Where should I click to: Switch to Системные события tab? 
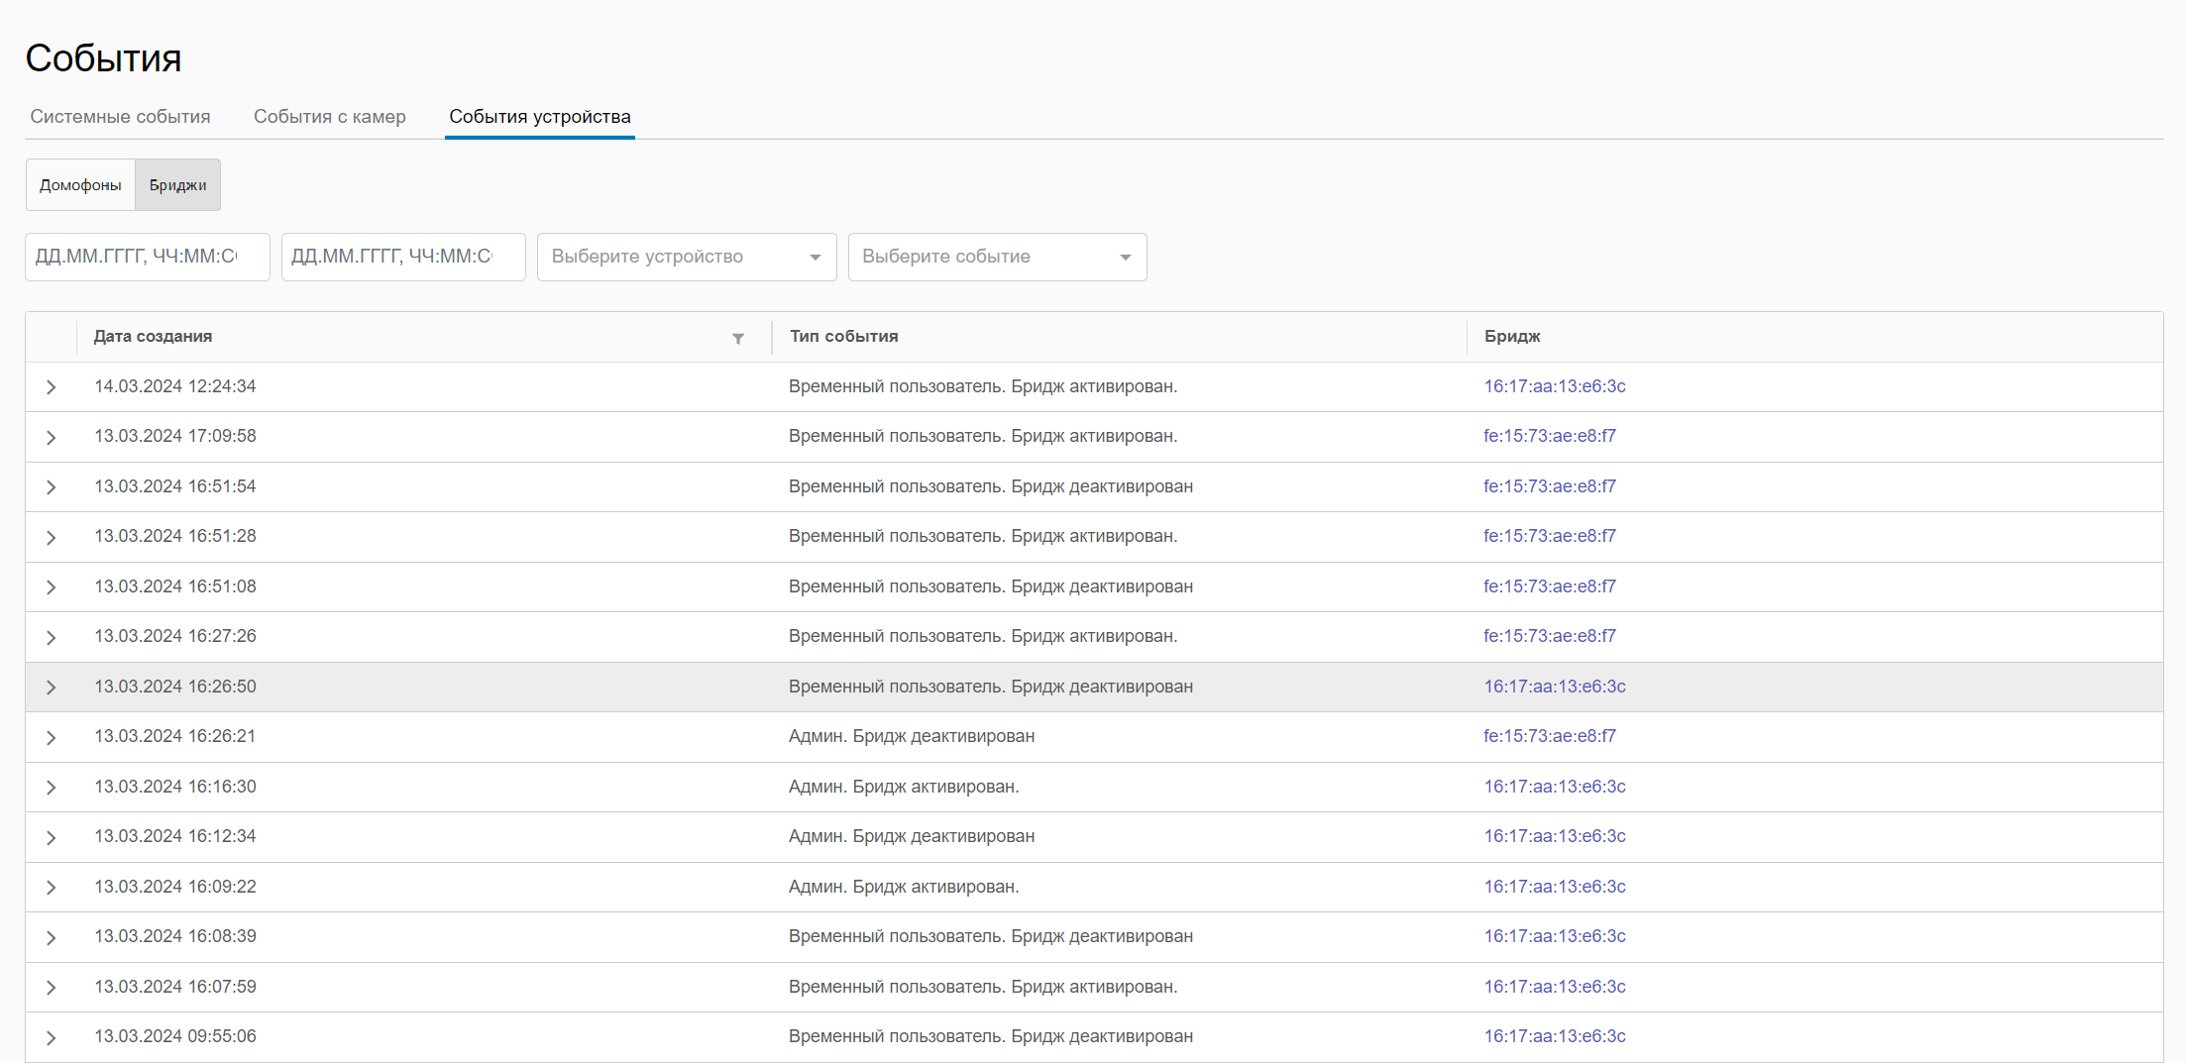click(x=120, y=117)
